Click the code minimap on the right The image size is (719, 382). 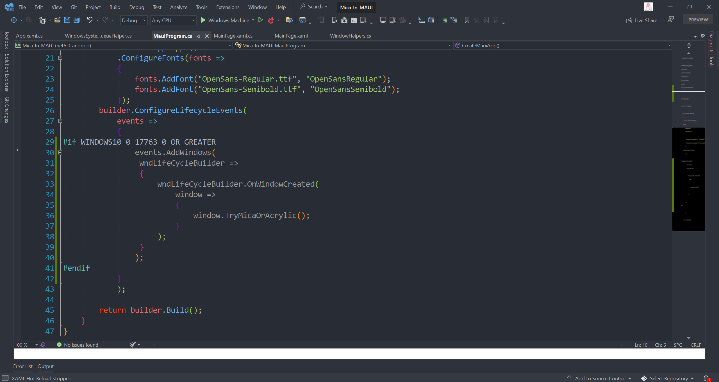[688, 179]
